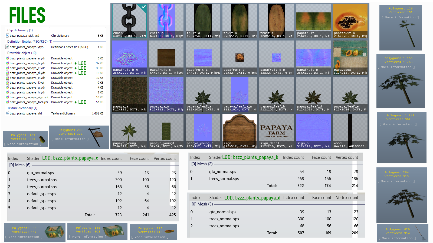This screenshot has height=243, width=433.
Task: Select the fruit_a texture thumbnail
Action: coord(203,21)
